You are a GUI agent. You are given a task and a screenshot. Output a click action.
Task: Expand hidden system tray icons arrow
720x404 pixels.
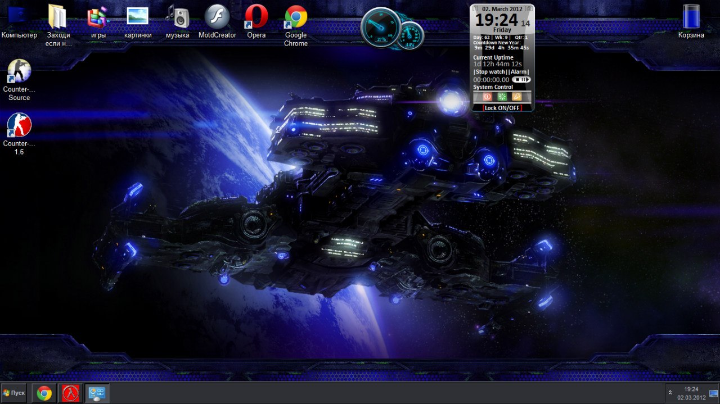tap(670, 393)
